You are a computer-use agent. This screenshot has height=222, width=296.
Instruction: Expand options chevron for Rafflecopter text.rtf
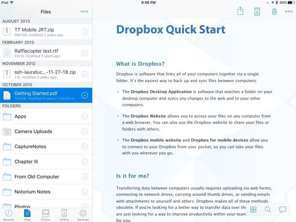[85, 53]
